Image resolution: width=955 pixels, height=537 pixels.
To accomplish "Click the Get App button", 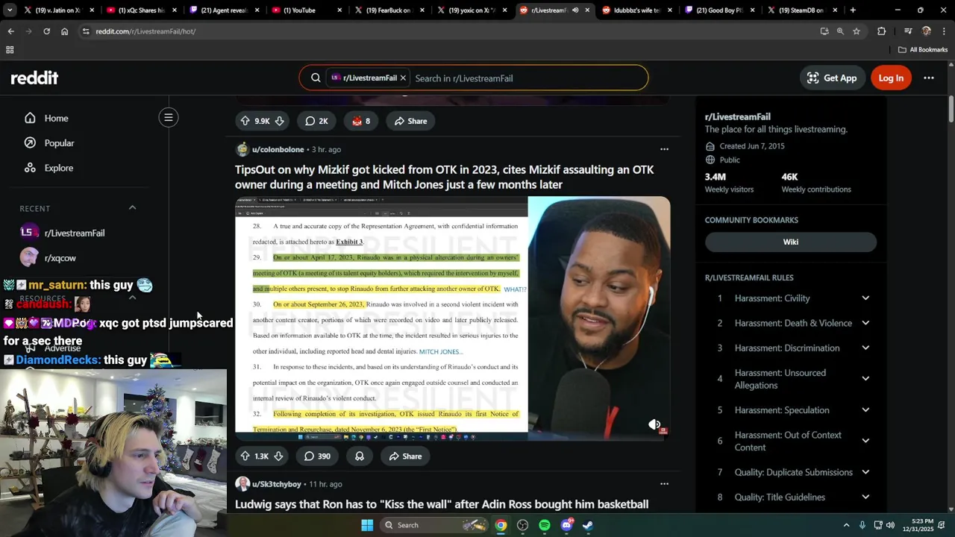I will [832, 78].
